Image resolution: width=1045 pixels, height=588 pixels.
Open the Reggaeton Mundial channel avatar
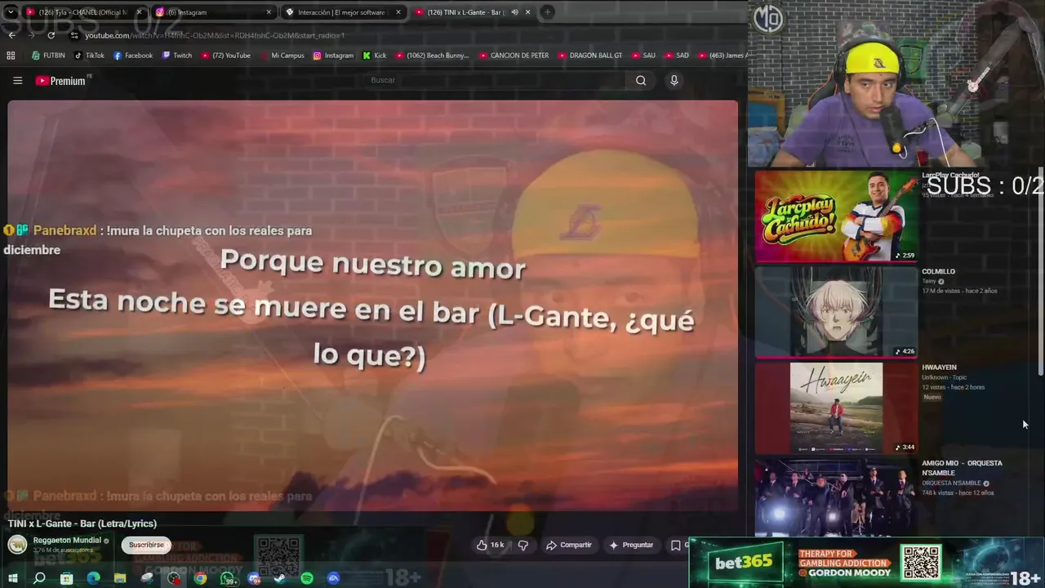[x=17, y=544]
